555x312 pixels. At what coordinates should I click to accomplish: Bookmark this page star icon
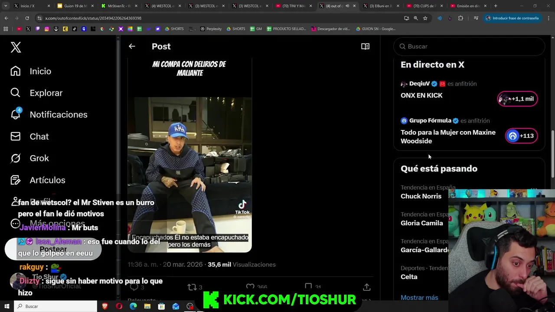pyautogui.click(x=425, y=18)
